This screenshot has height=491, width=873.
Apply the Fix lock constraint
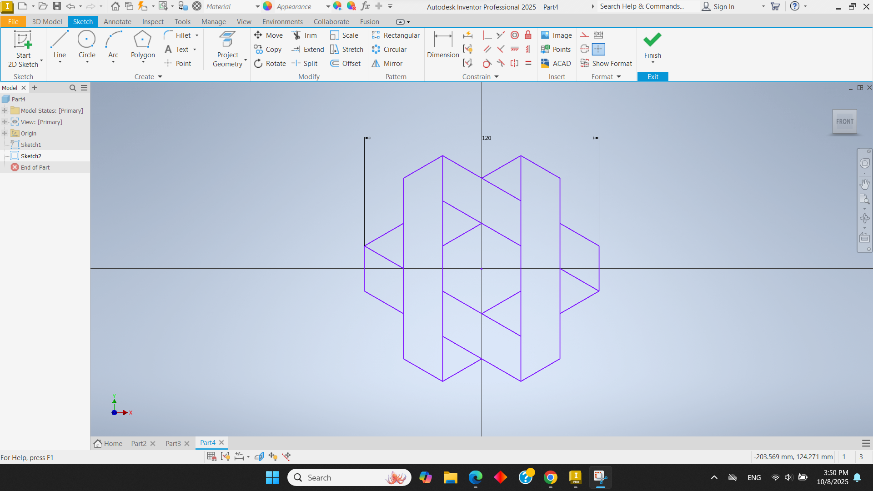(x=528, y=35)
